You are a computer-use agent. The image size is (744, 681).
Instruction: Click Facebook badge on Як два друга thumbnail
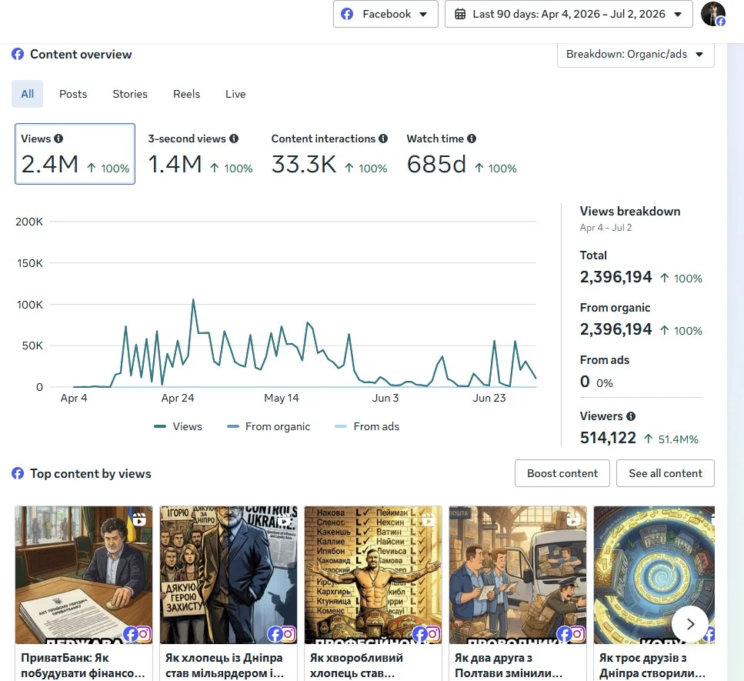click(x=564, y=634)
